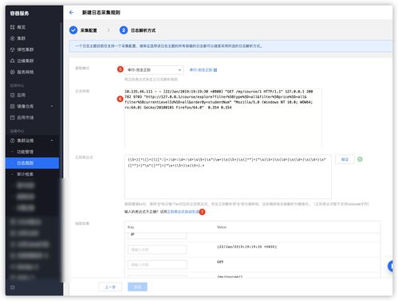The image size is (398, 301).
Task: Click the 边缘集群 icon in sidebar
Action: [12, 61]
